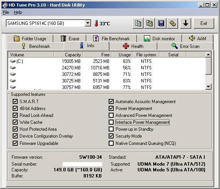220x189 pixels.
Task: Open the File menu
Action: 6,12
